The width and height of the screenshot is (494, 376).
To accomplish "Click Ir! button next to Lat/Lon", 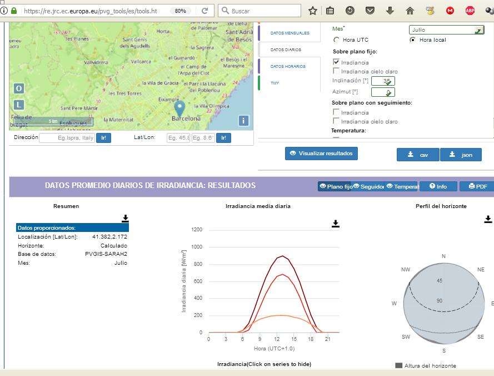I will 224,138.
